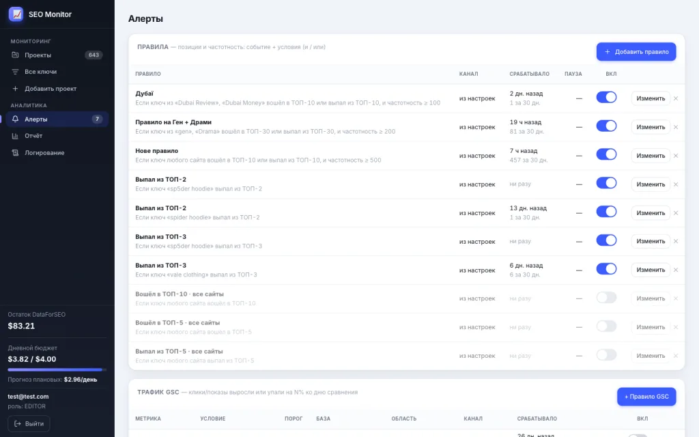This screenshot has width=699, height=437.
Task: Click the + Правило GSC button
Action: 646,397
